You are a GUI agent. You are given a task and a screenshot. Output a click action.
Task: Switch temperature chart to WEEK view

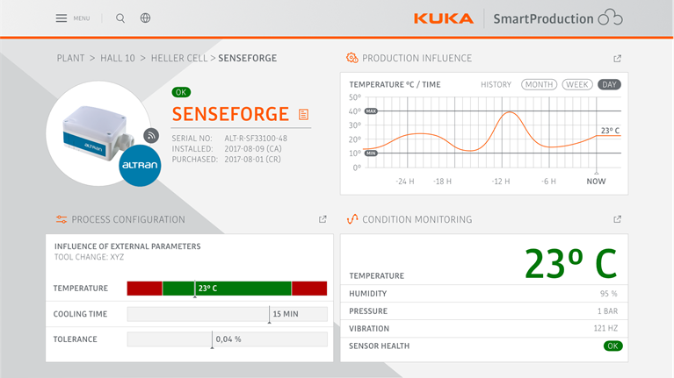[x=577, y=85]
